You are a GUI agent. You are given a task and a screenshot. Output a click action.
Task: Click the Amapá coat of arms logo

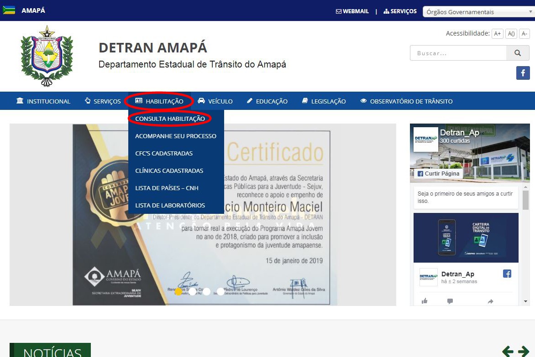click(47, 56)
